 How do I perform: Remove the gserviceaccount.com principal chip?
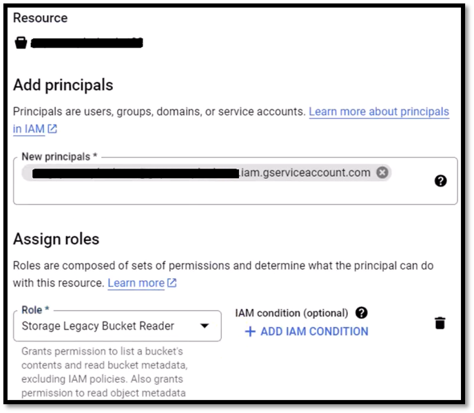pyautogui.click(x=382, y=173)
